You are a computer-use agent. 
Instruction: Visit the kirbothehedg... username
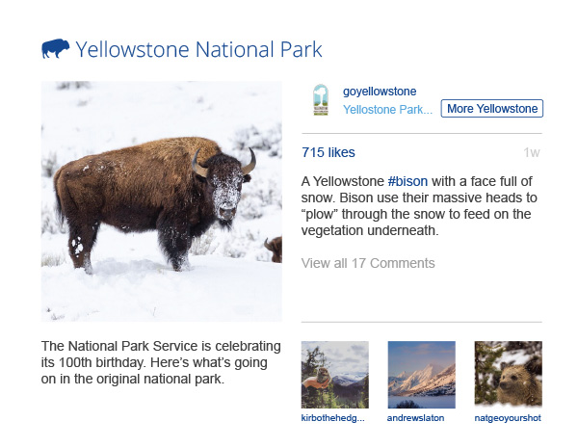pyautogui.click(x=333, y=419)
